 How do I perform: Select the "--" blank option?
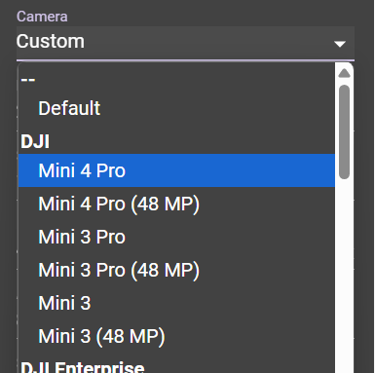pyautogui.click(x=176, y=79)
